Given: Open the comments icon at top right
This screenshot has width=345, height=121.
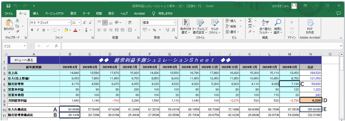Looking at the screenshot, I should pos(339,13).
